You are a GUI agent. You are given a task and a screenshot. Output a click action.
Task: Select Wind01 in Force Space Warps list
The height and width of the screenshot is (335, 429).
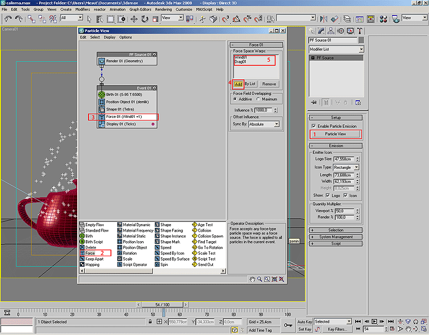point(240,57)
